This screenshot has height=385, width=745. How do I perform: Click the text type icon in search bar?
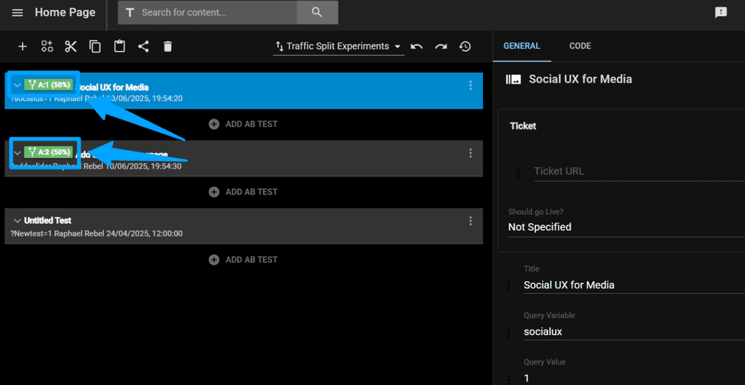(130, 13)
